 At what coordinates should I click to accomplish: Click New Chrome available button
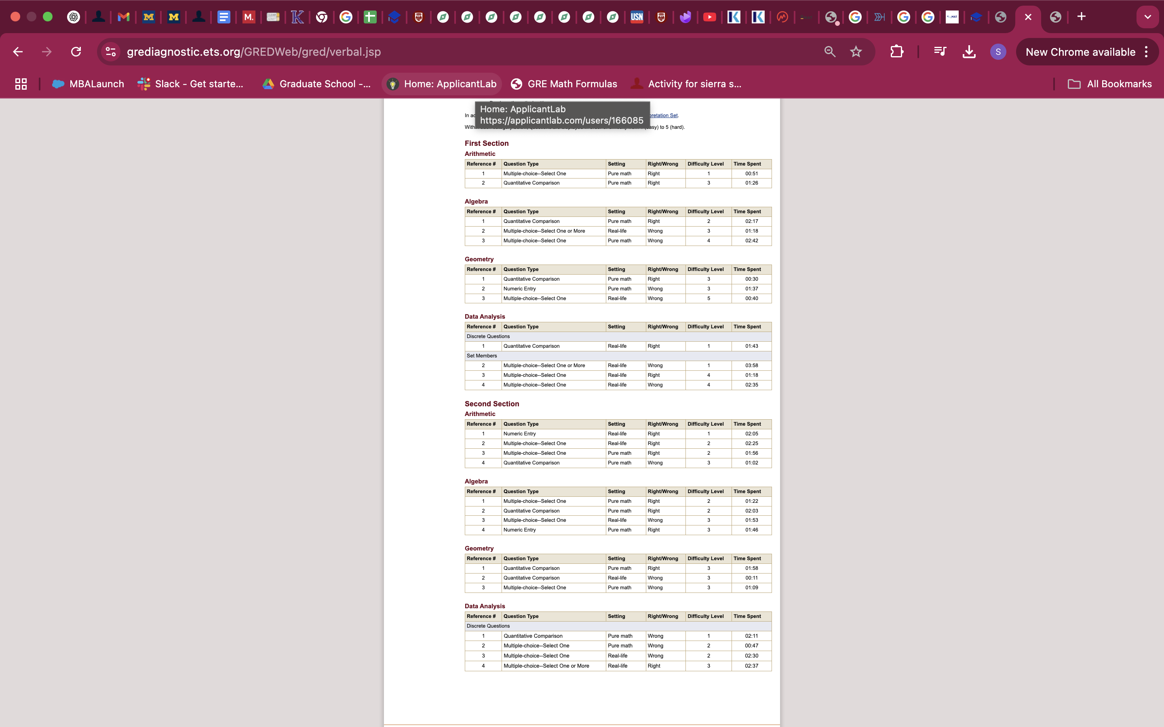coord(1080,52)
